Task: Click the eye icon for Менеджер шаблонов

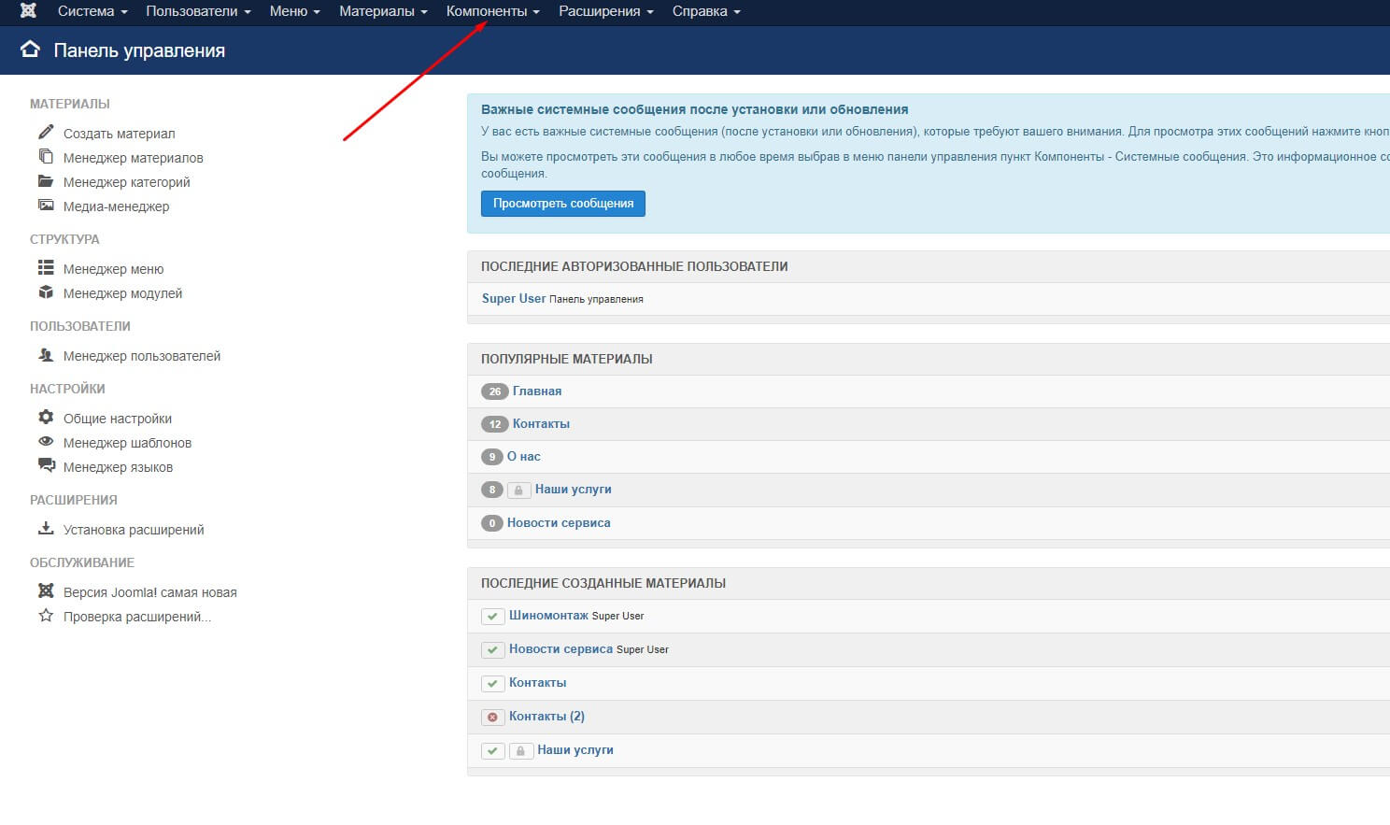Action: tap(46, 442)
